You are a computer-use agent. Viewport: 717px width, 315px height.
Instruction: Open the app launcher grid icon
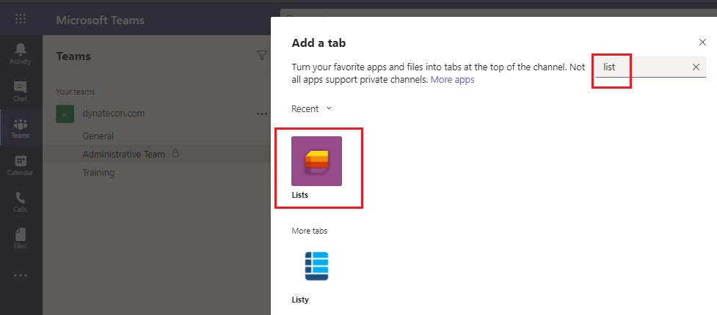pos(21,19)
